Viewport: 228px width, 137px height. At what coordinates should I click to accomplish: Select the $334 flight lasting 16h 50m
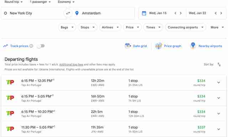114,98
